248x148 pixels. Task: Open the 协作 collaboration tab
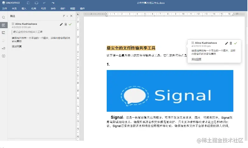(x=53, y=9)
